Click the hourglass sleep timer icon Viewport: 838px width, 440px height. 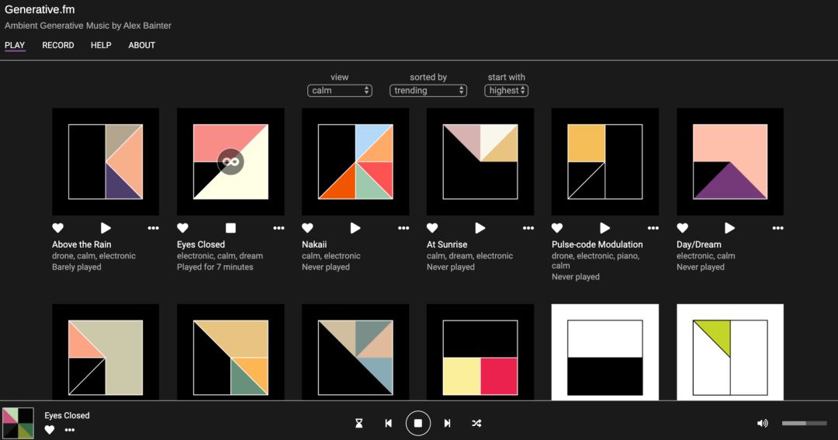(x=358, y=423)
